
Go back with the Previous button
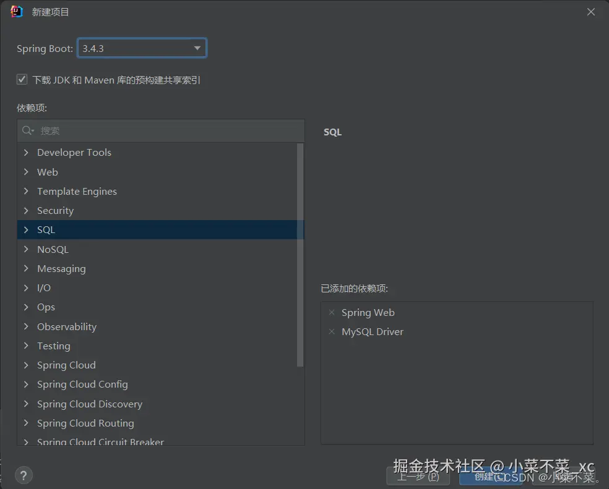coord(418,476)
